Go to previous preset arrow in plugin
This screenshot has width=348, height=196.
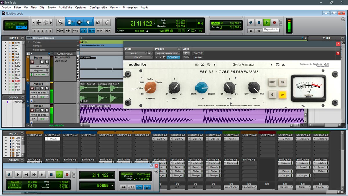tap(215, 65)
